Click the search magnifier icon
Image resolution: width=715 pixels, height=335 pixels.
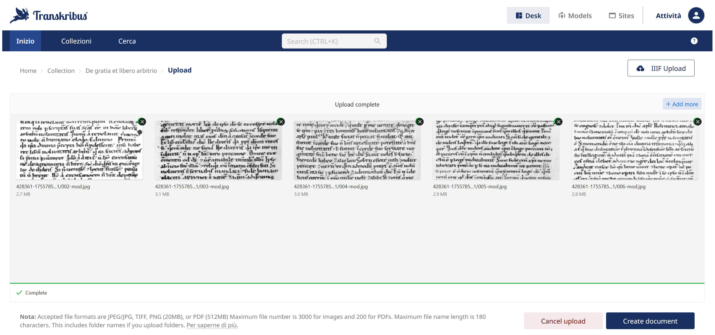(377, 41)
